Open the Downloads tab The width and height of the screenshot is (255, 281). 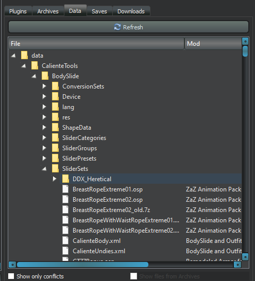pyautogui.click(x=131, y=11)
